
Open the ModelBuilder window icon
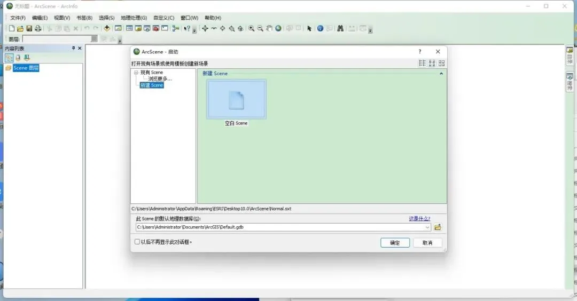[x=176, y=28]
